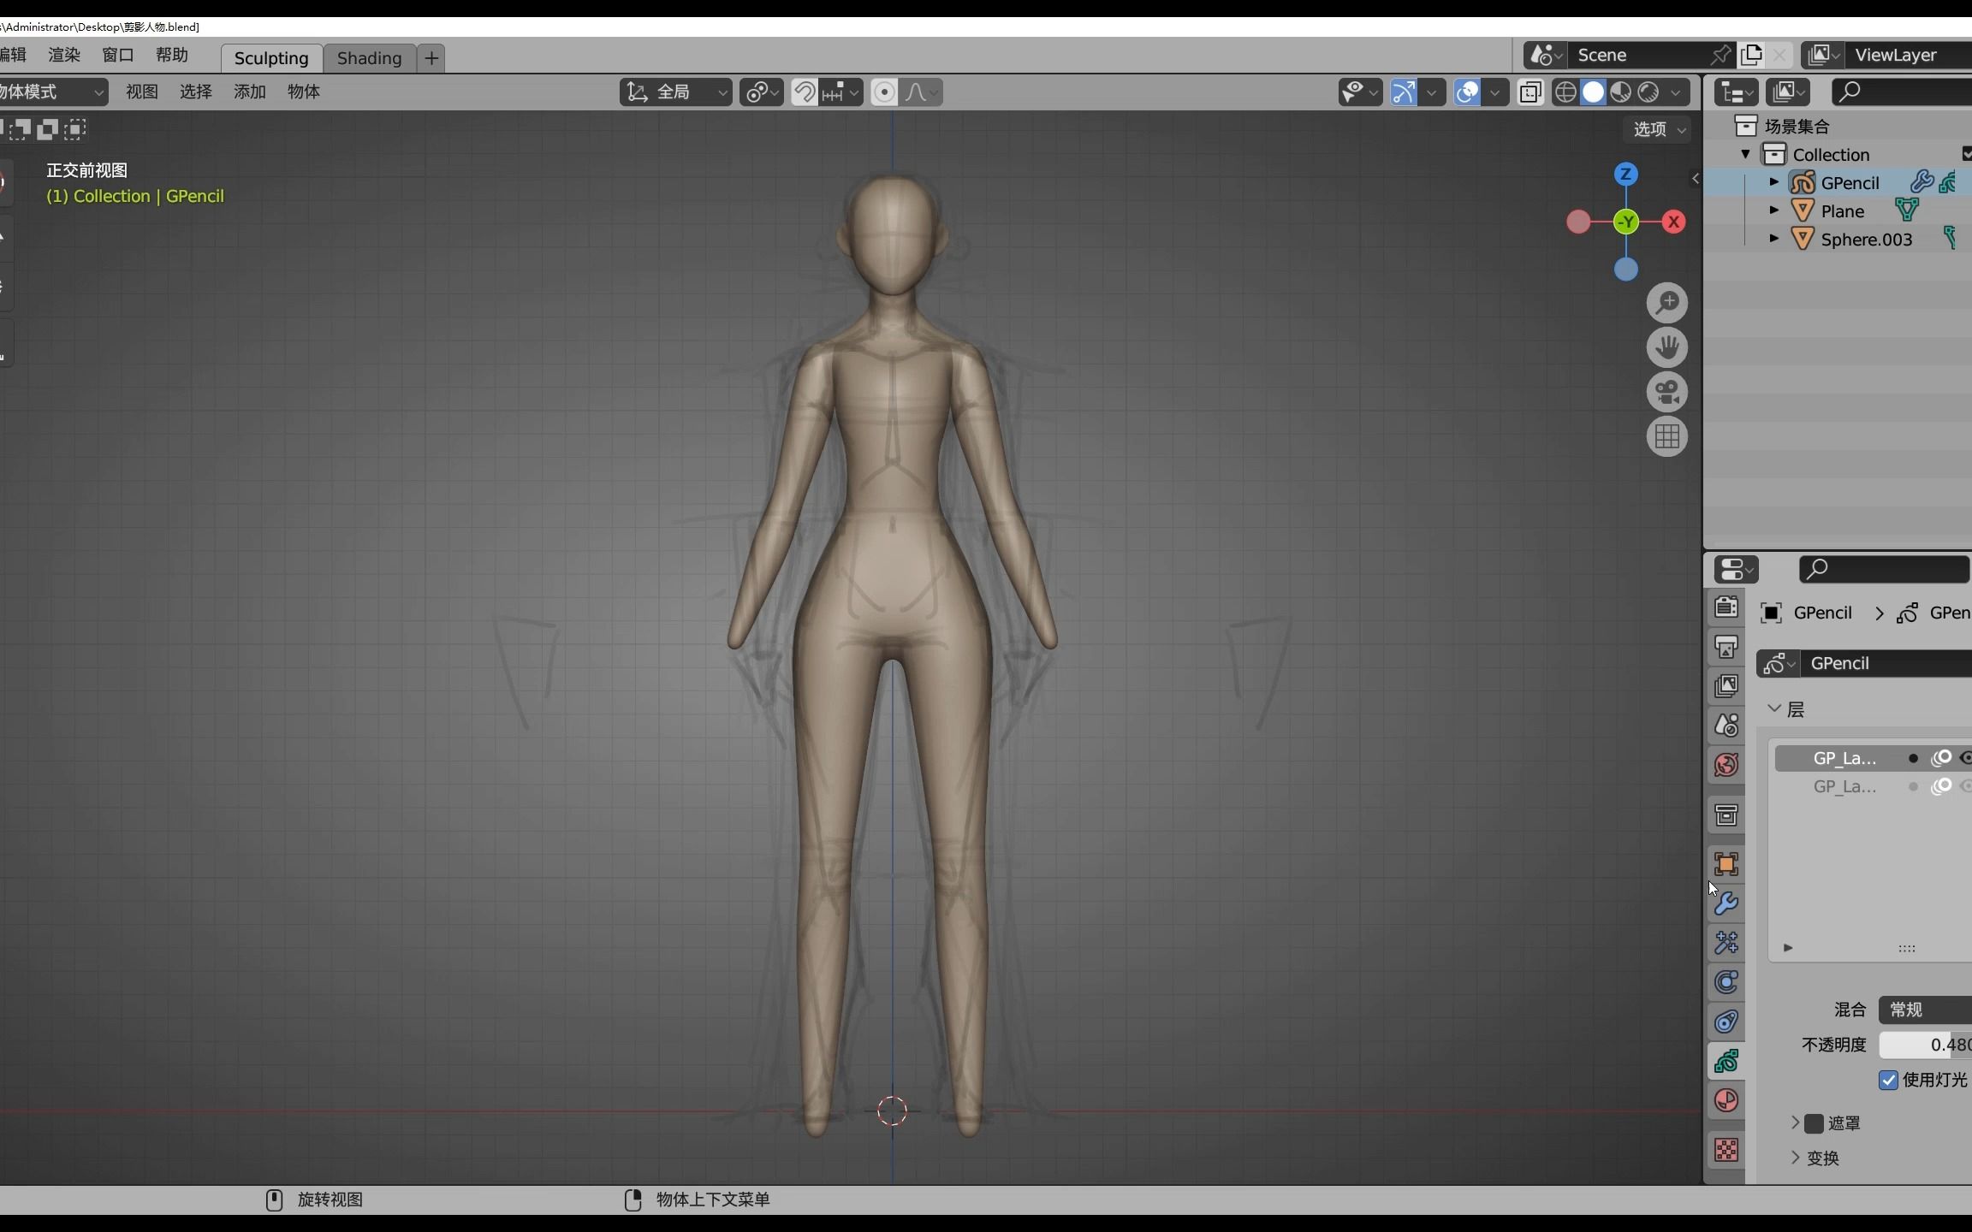Expand the GPencil collection in outliner
The height and width of the screenshot is (1232, 1972).
coord(1773,181)
